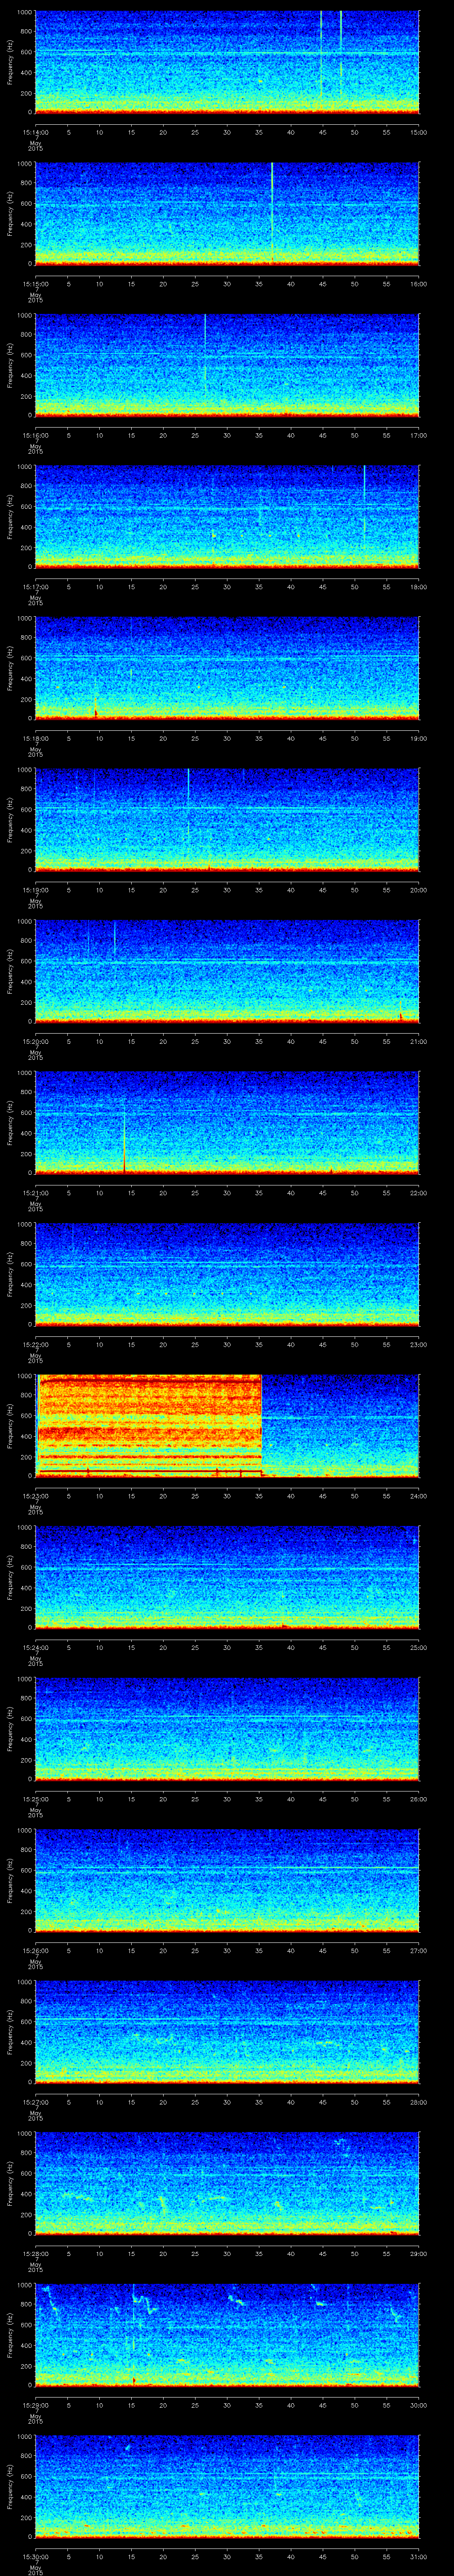Viewport: 454px width, 2576px height.
Task: Click the 30 second tick under 15:26 spectrogram
Action: click(x=227, y=1951)
